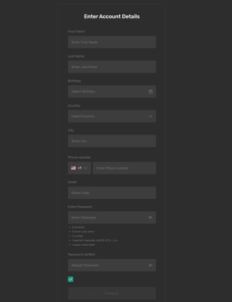232x302 pixels.
Task: Toggle visibility eye in Repeat Password field
Action: 150,265
